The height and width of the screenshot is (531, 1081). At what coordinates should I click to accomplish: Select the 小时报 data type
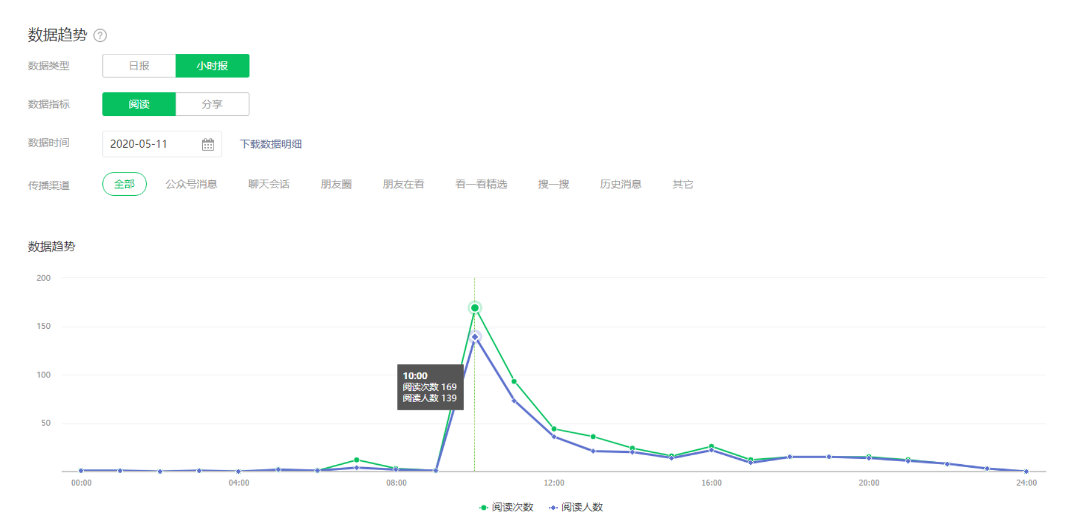tap(212, 66)
